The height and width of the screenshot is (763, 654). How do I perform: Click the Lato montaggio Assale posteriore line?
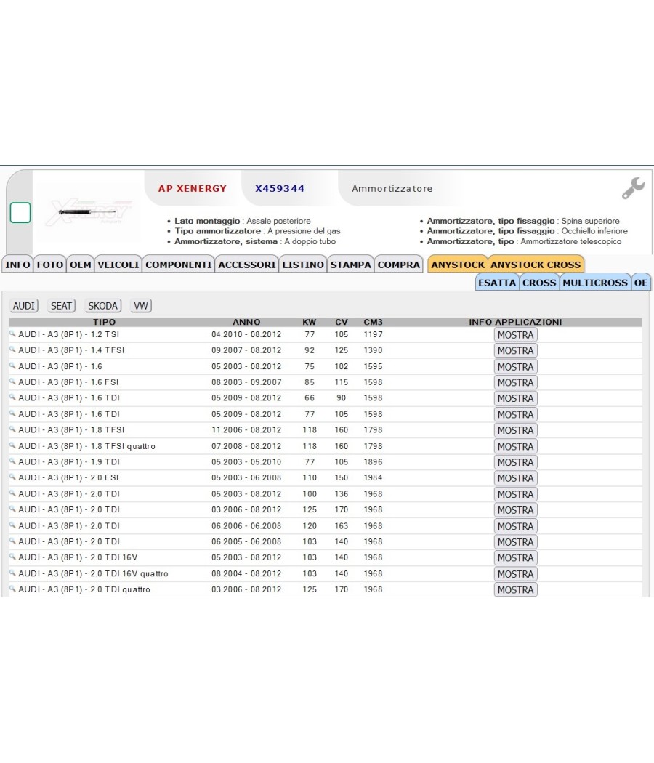242,221
